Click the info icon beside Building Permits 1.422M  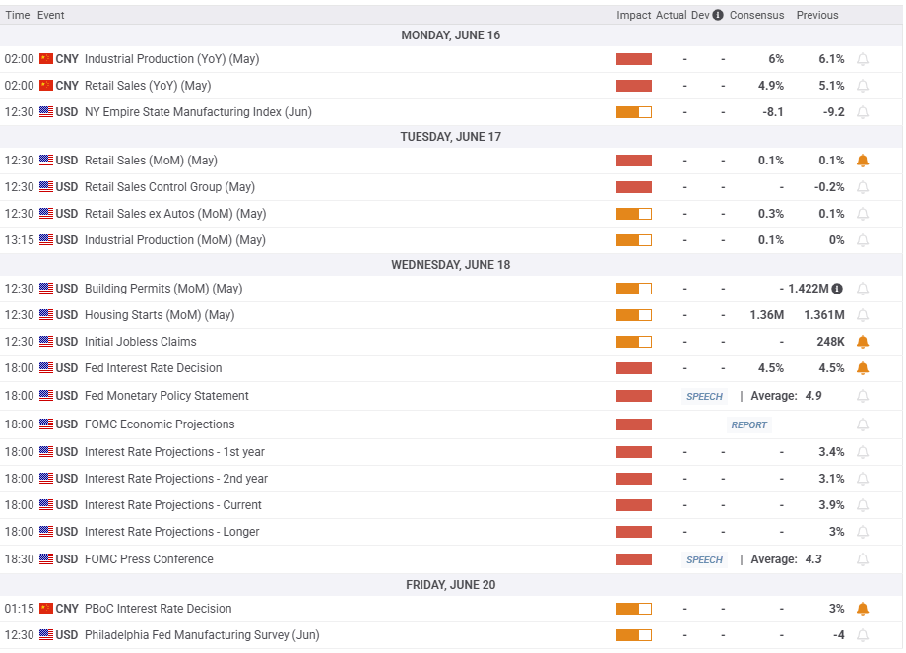pos(837,289)
